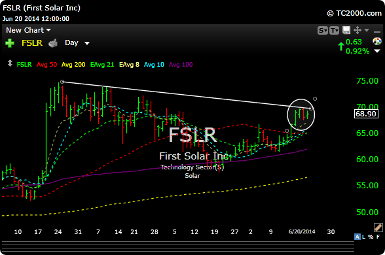This screenshot has height=255, width=385.
Task: Click the 0.63 price change value
Action: (x=354, y=42)
